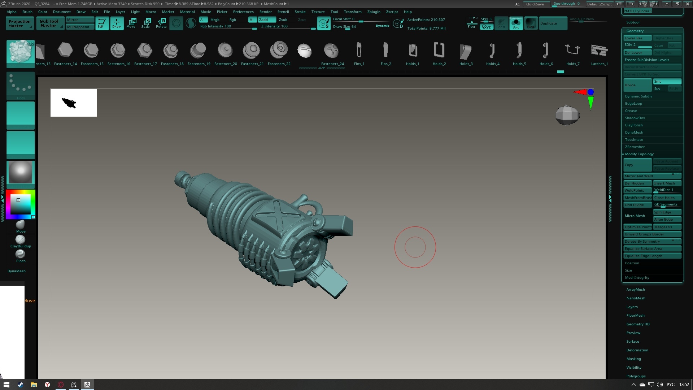Viewport: 693px width, 390px height.
Task: Toggle Solo mode
Action: coord(516,23)
